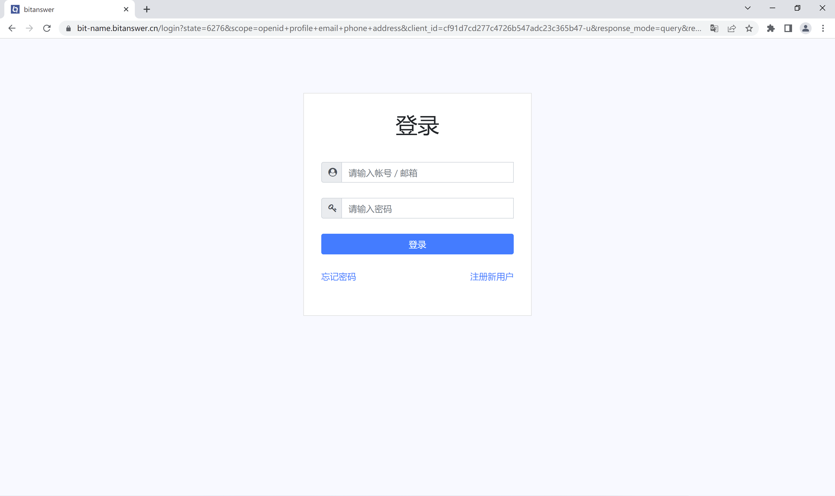
Task: Bookmark this page via the star icon
Action: tap(749, 28)
